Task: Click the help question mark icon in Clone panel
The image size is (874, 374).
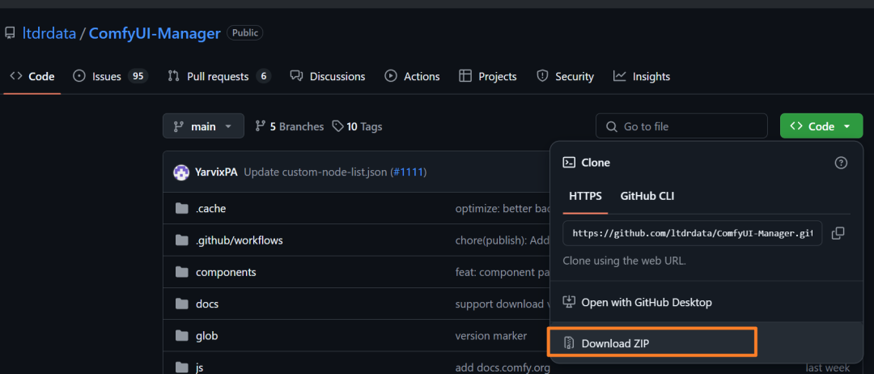Action: 841,163
